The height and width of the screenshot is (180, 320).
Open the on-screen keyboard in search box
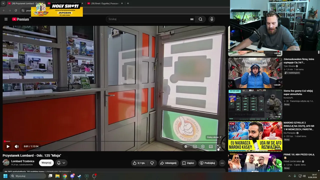click(192, 19)
